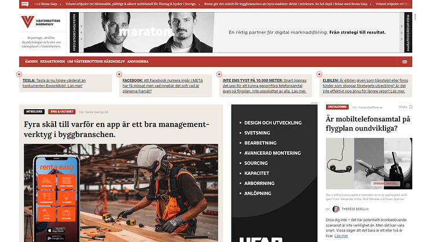Click ANLÖPNING in the dark ad
The image size is (432, 242).
tap(258, 193)
